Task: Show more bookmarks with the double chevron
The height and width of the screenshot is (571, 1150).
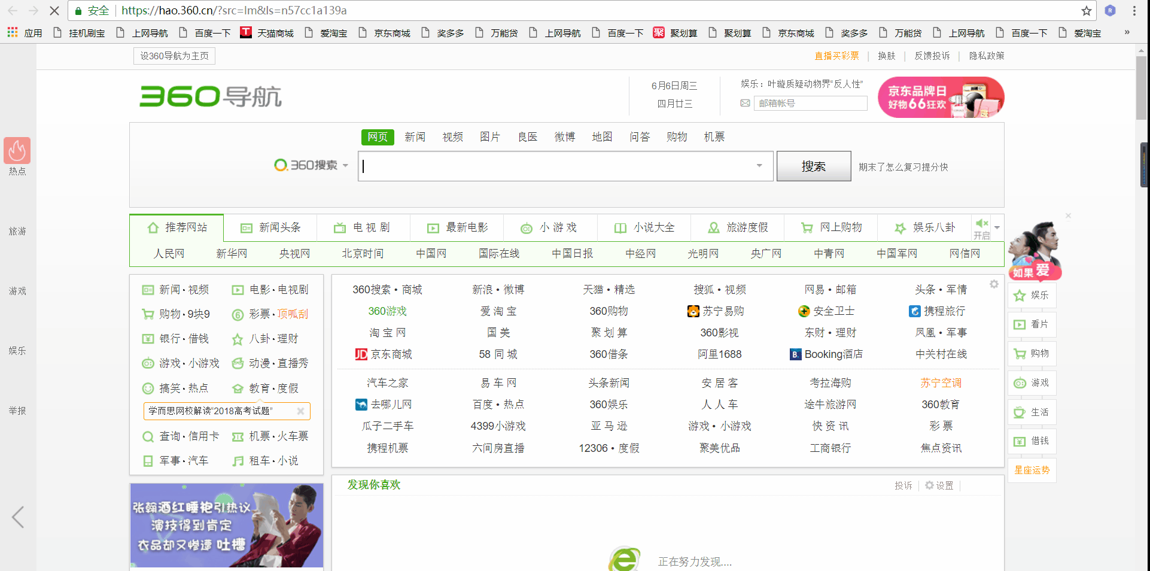Action: tap(1127, 32)
